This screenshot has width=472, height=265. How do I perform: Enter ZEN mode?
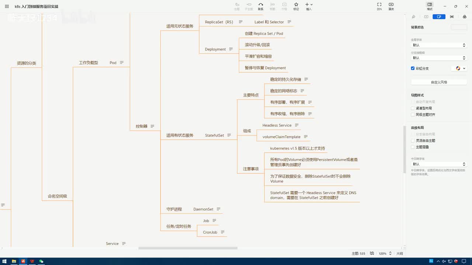[379, 6]
